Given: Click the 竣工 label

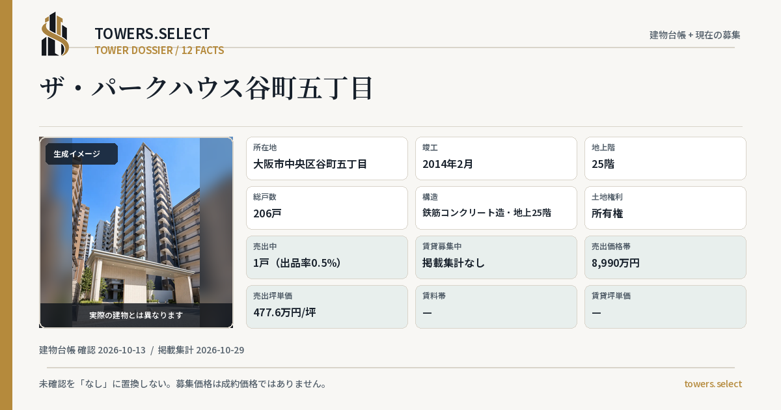Looking at the screenshot, I should (430, 148).
